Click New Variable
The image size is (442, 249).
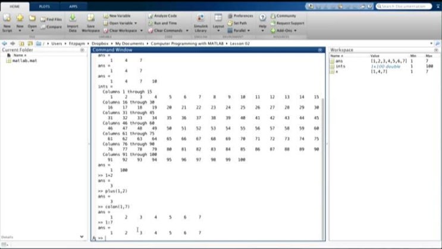[117, 16]
